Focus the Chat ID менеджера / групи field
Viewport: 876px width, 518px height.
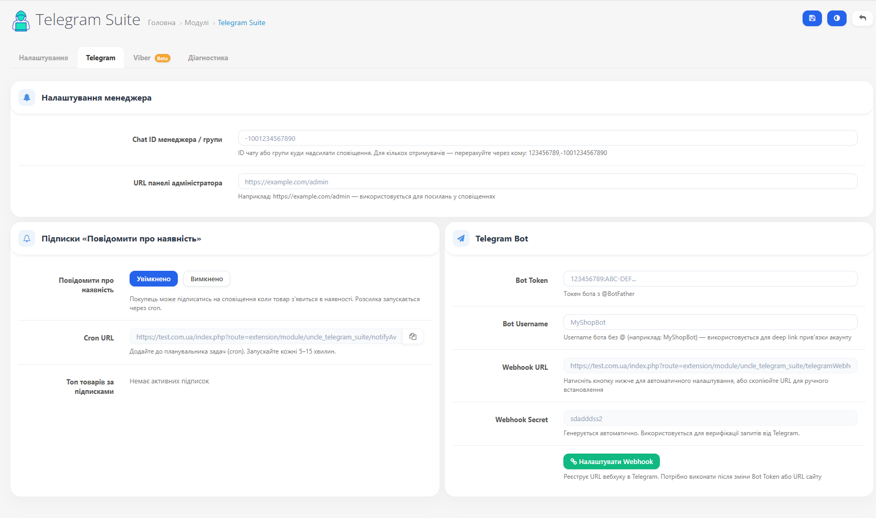[548, 138]
